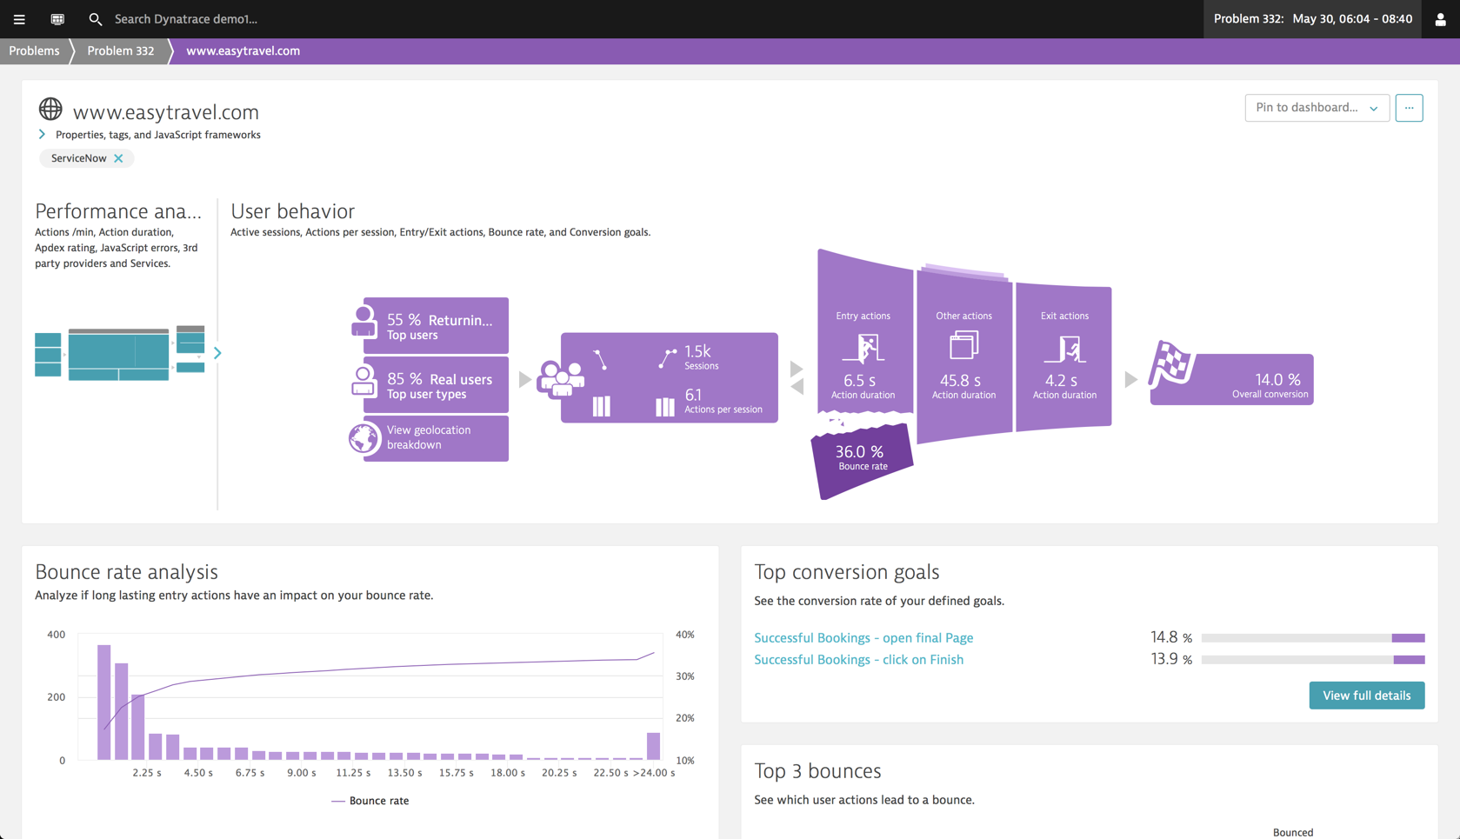
Task: Click the Exit actions door icon
Action: coord(1064,349)
